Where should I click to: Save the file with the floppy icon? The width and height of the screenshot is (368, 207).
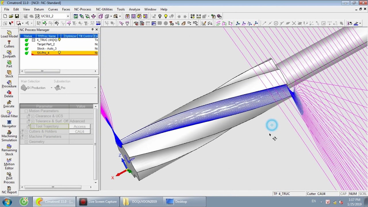click(x=17, y=16)
